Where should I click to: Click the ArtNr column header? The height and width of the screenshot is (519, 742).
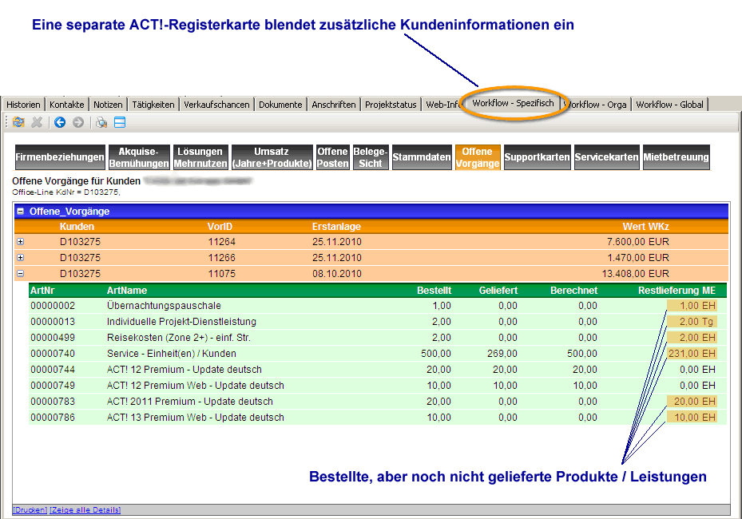[x=42, y=291]
